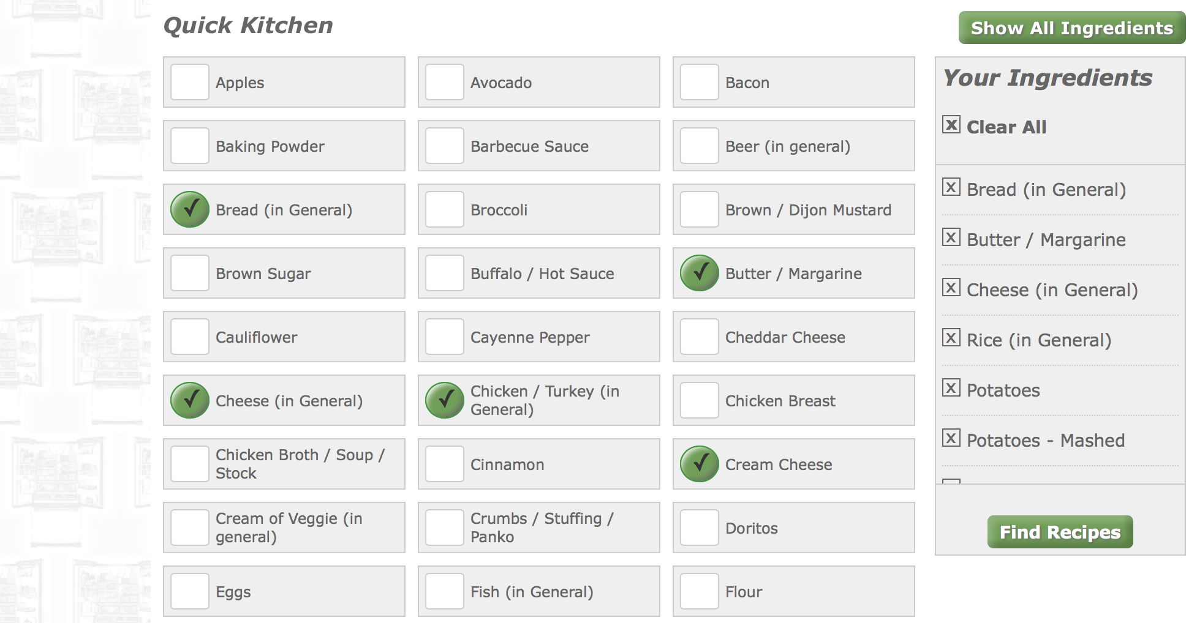The image size is (1197, 623).
Task: Toggle the Broccoli checkbox on
Action: (445, 209)
